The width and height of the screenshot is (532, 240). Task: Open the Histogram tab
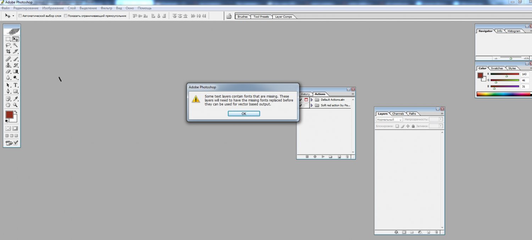[514, 31]
